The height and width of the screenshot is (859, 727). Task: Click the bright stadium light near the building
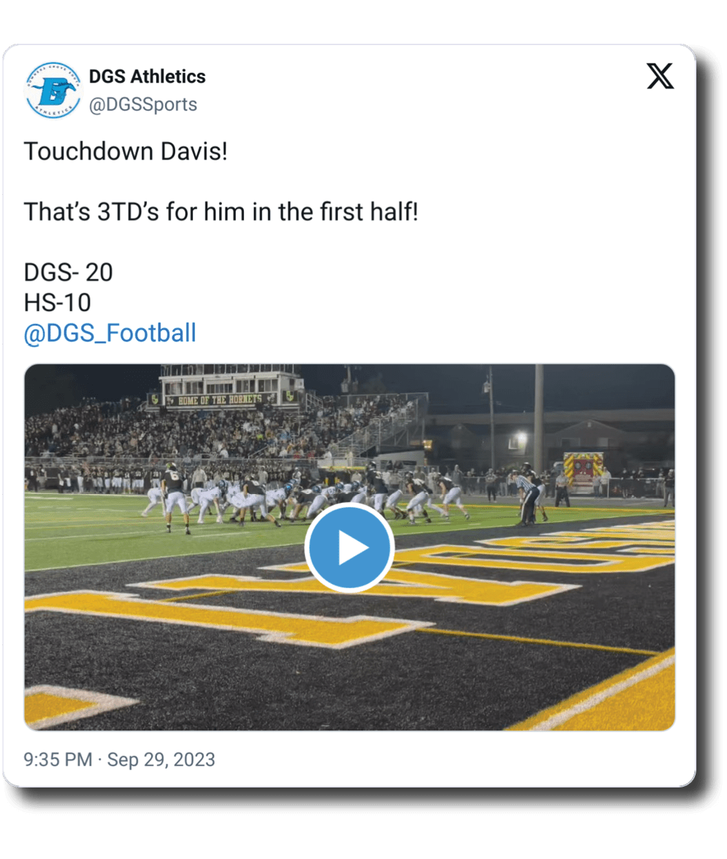pyautogui.click(x=520, y=438)
